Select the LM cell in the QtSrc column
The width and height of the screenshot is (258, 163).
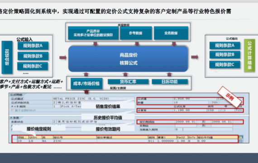tap(35, 141)
